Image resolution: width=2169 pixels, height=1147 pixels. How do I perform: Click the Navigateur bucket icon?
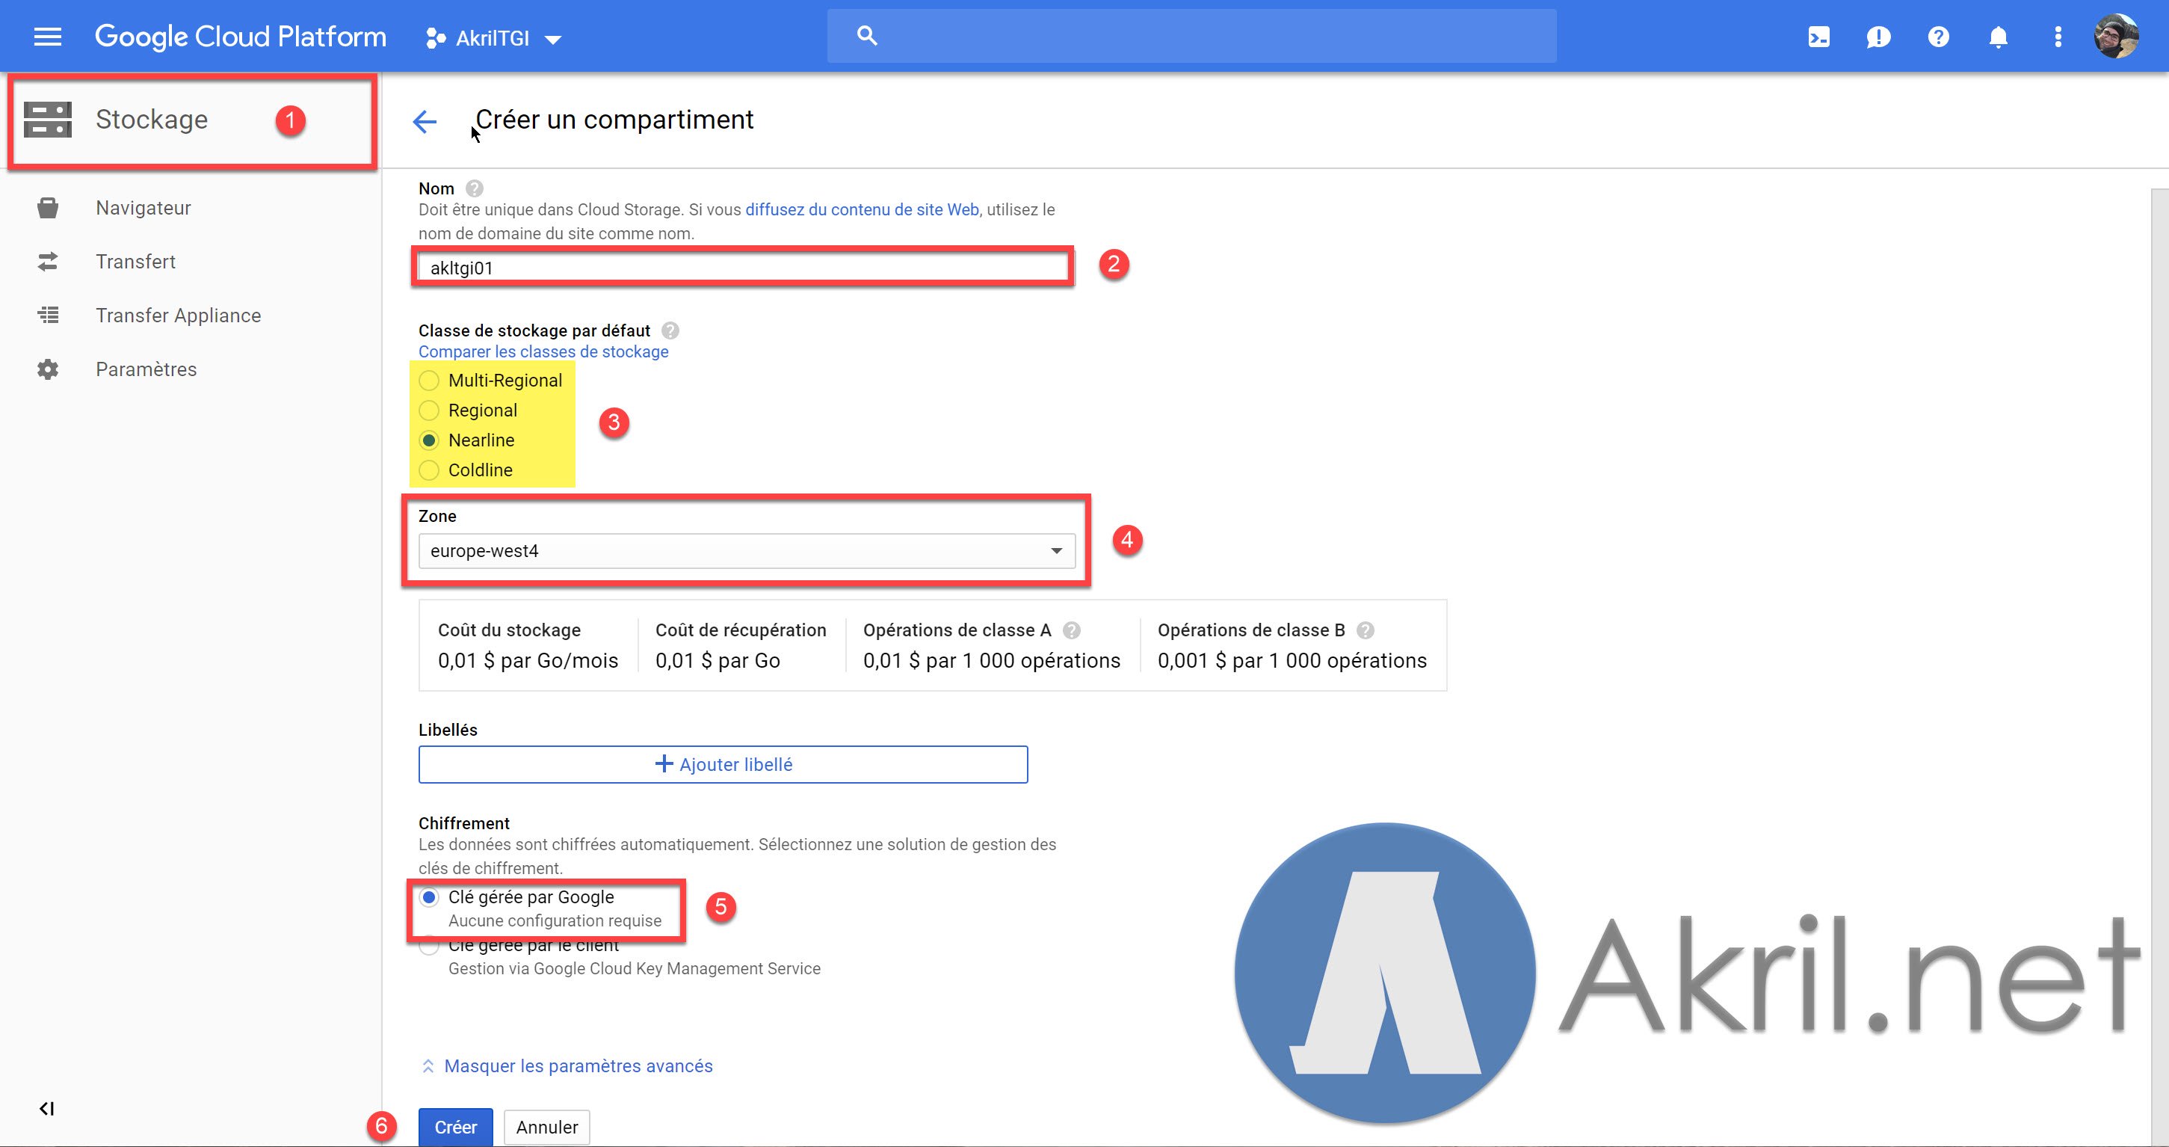48,208
